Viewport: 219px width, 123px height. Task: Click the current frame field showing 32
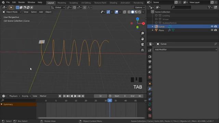pos(101,96)
